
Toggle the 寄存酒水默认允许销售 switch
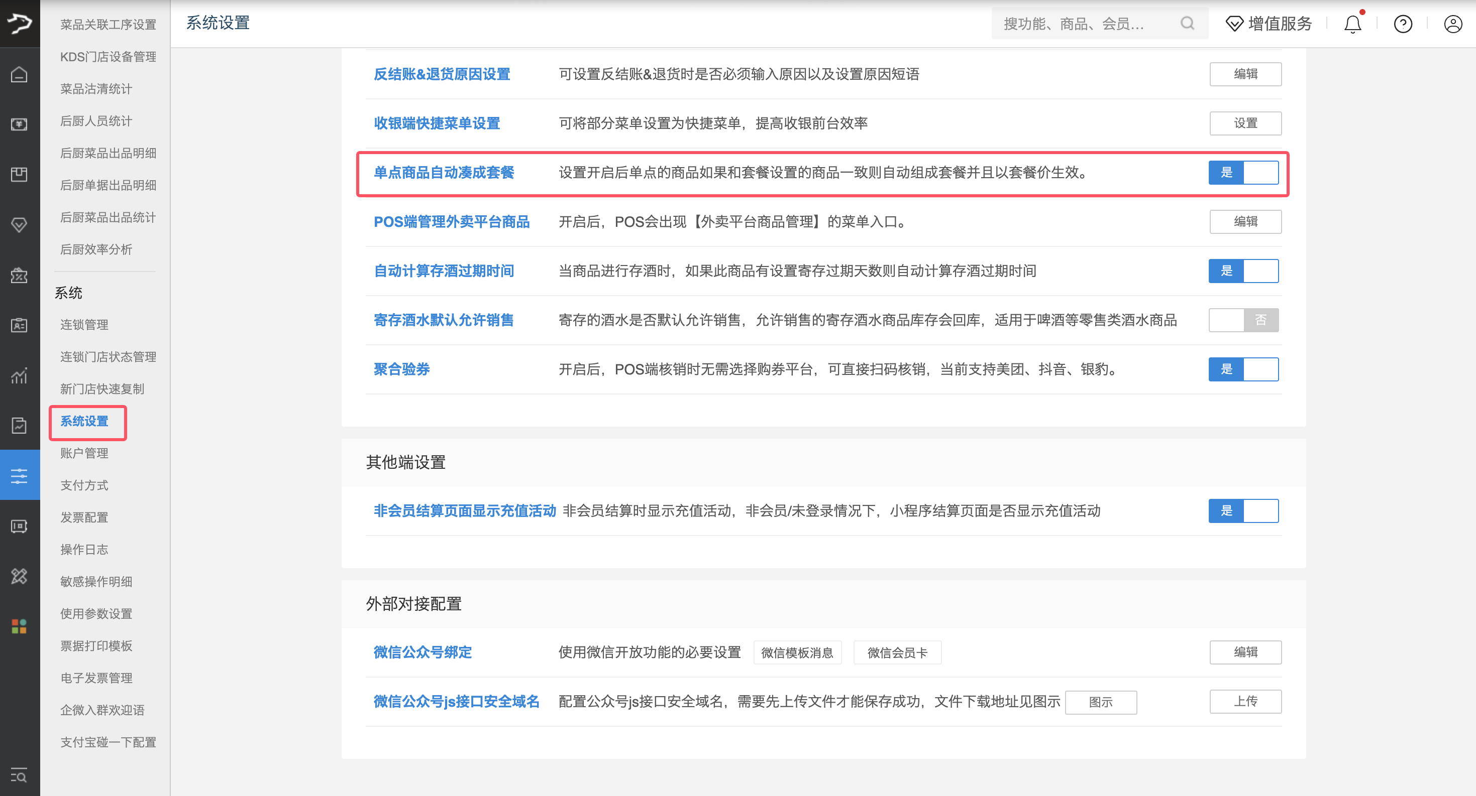pos(1243,320)
